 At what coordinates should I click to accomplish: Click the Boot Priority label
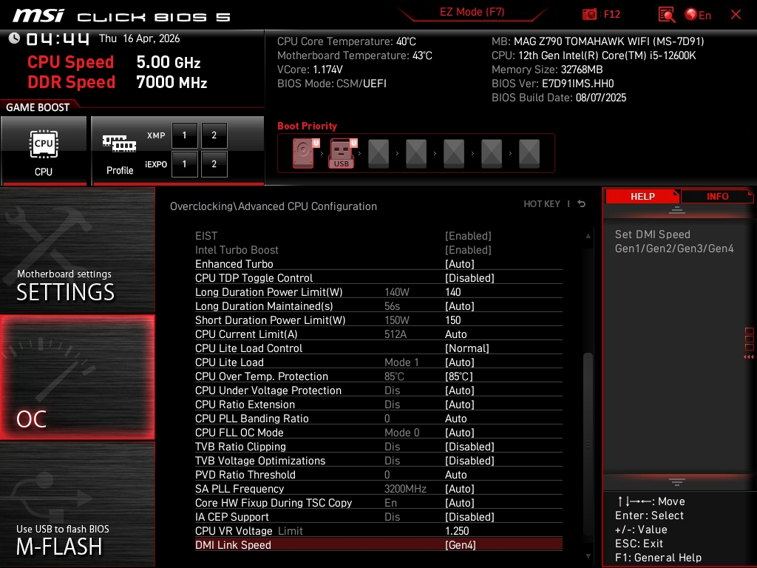307,126
